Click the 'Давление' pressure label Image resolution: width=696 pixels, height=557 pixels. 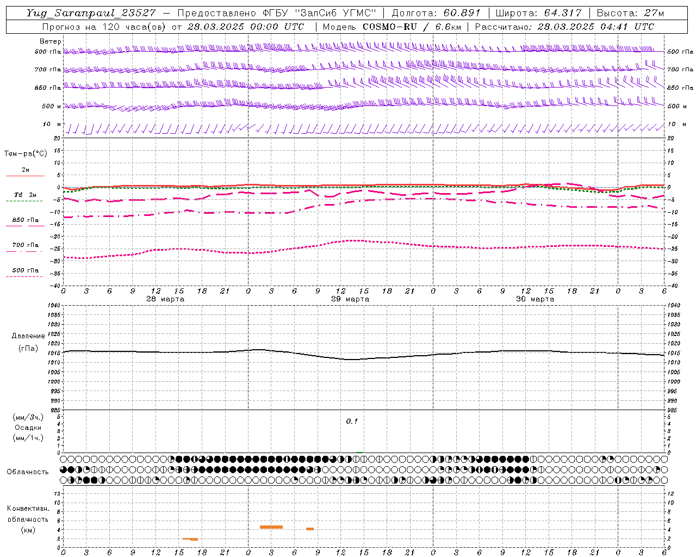point(28,336)
